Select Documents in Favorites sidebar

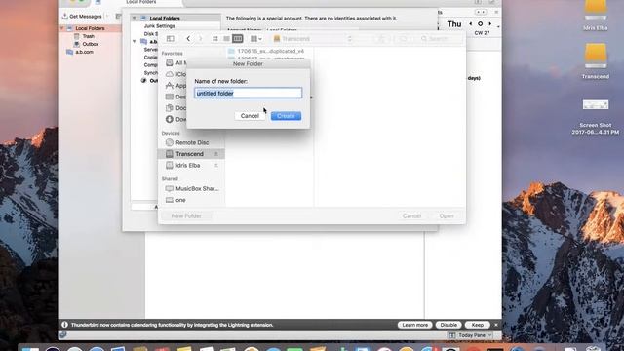[x=175, y=108]
